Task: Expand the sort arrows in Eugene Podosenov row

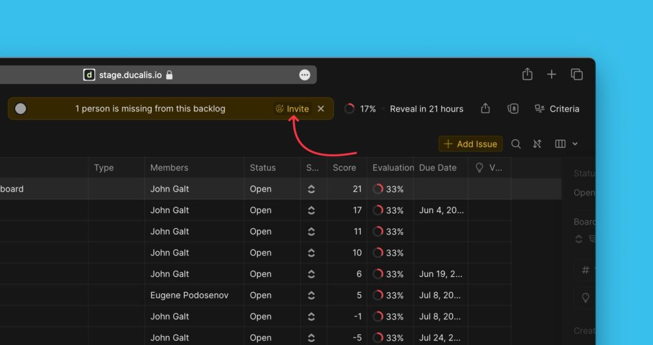Action: point(311,295)
